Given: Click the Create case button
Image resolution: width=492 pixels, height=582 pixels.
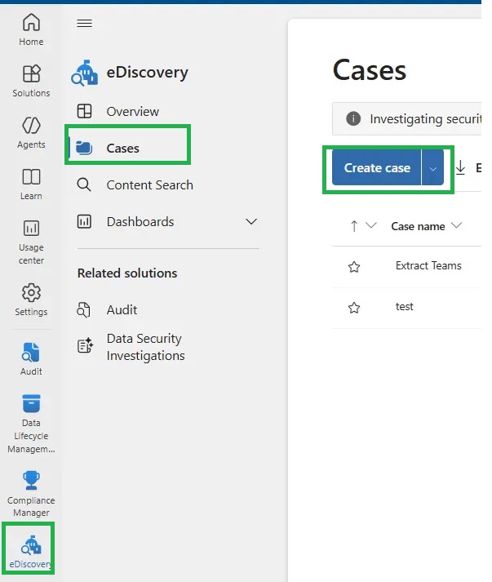Looking at the screenshot, I should click(377, 168).
